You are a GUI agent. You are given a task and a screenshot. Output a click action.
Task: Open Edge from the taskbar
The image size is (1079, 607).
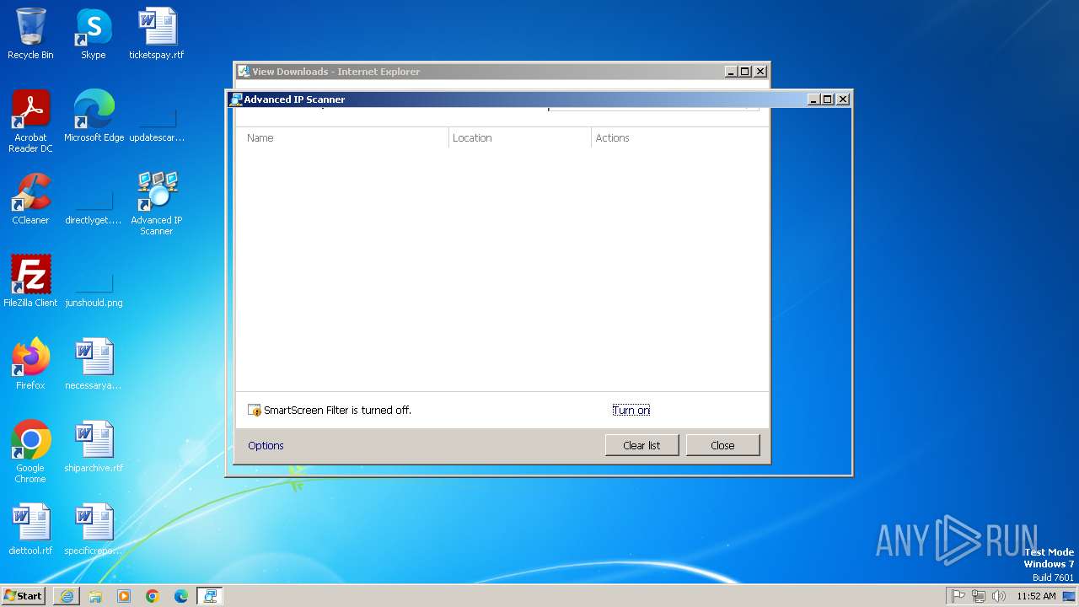(181, 596)
